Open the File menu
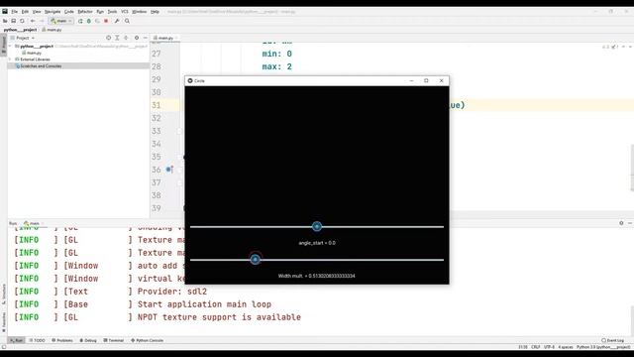 pyautogui.click(x=15, y=12)
